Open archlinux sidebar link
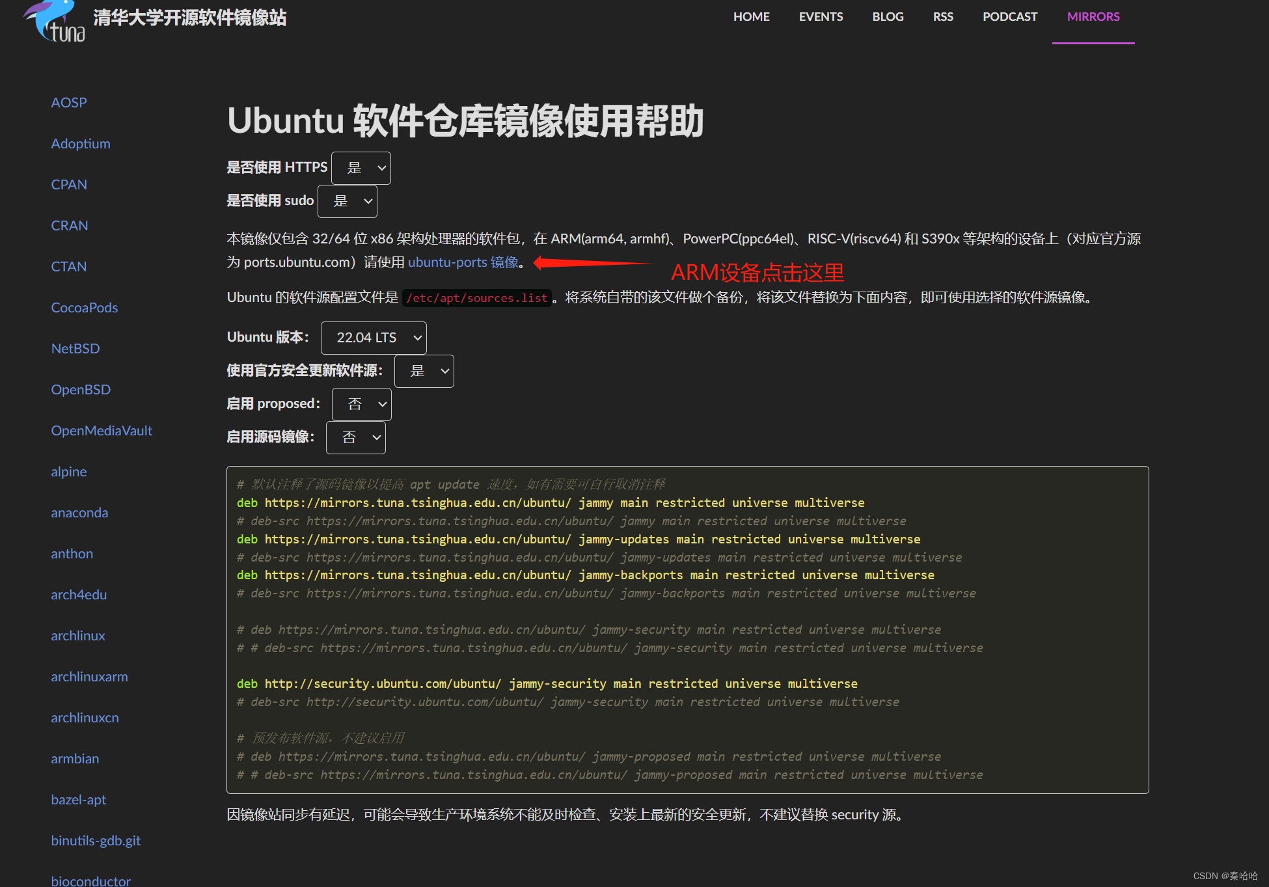Image resolution: width=1269 pixels, height=887 pixels. coord(78,636)
